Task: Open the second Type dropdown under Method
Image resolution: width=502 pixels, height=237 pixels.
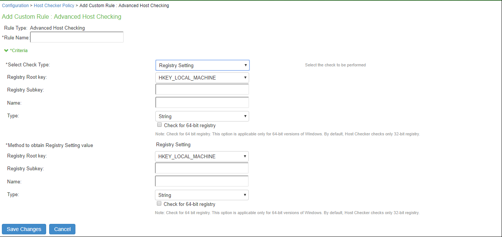Action: click(202, 195)
